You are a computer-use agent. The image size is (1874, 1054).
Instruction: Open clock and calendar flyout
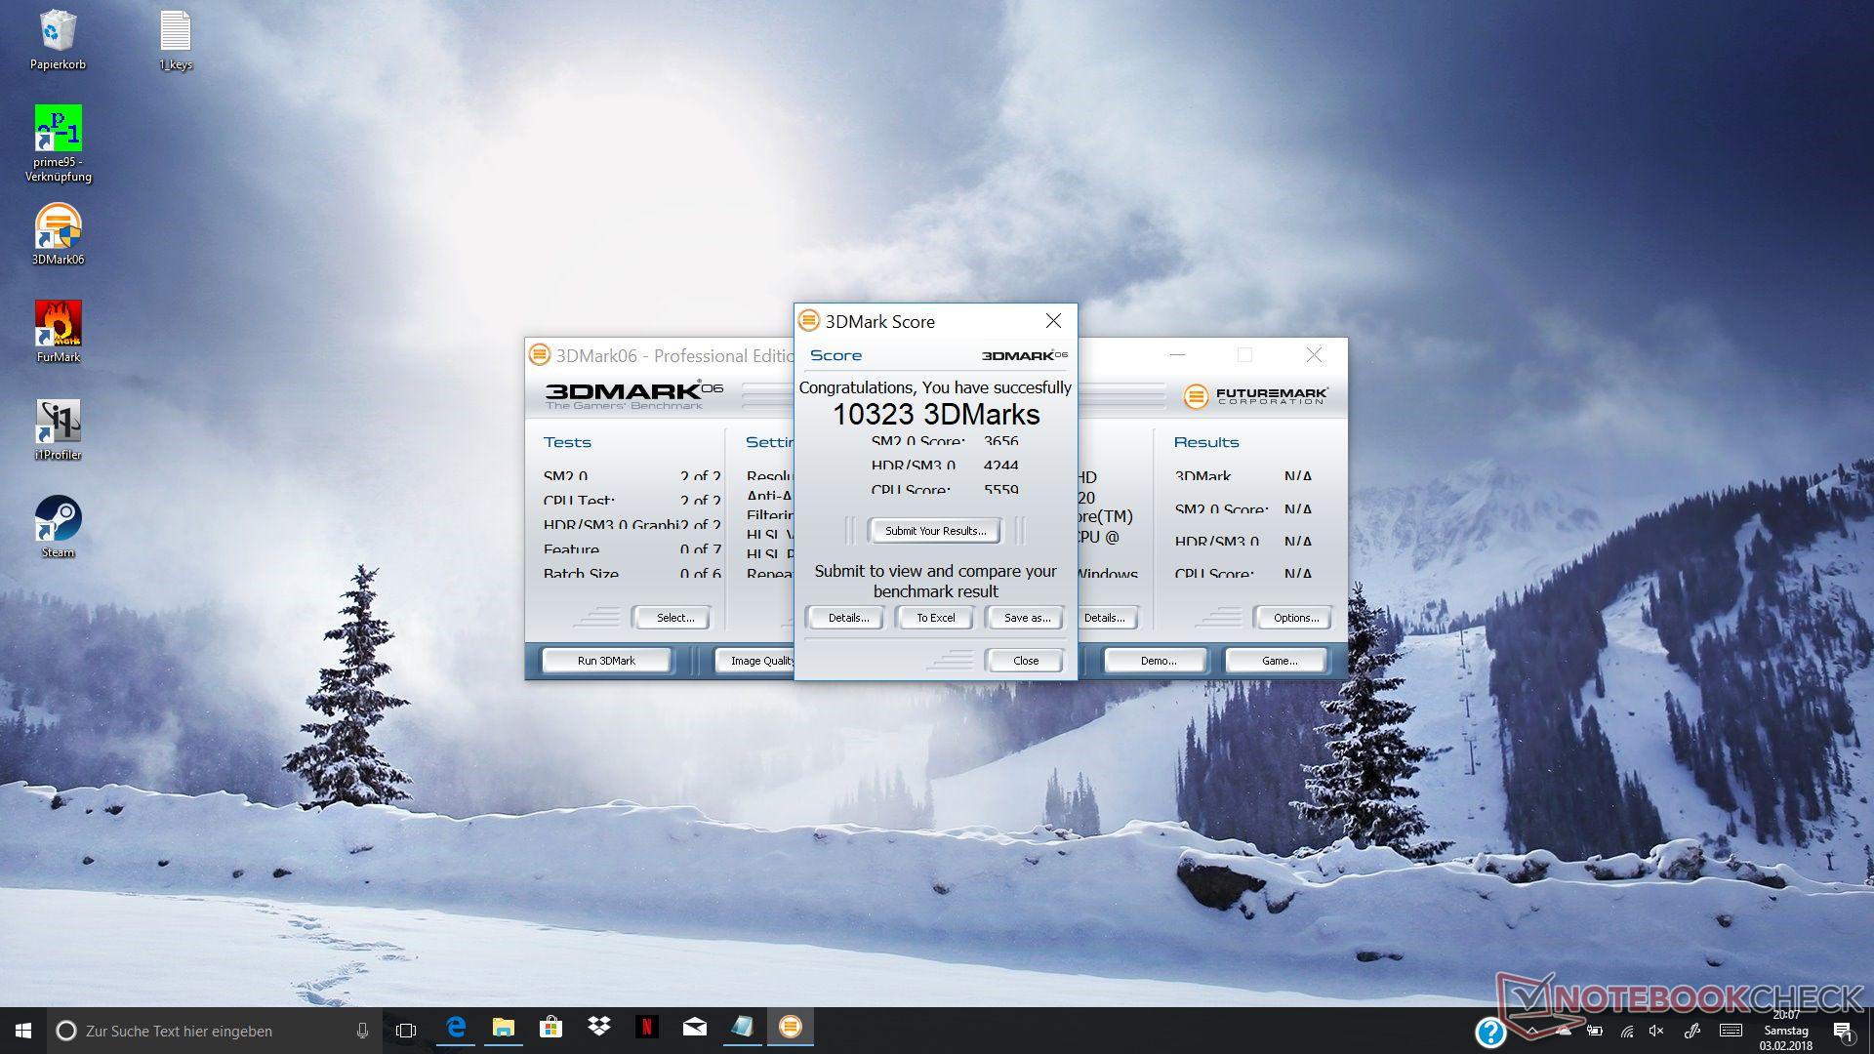click(1786, 1031)
